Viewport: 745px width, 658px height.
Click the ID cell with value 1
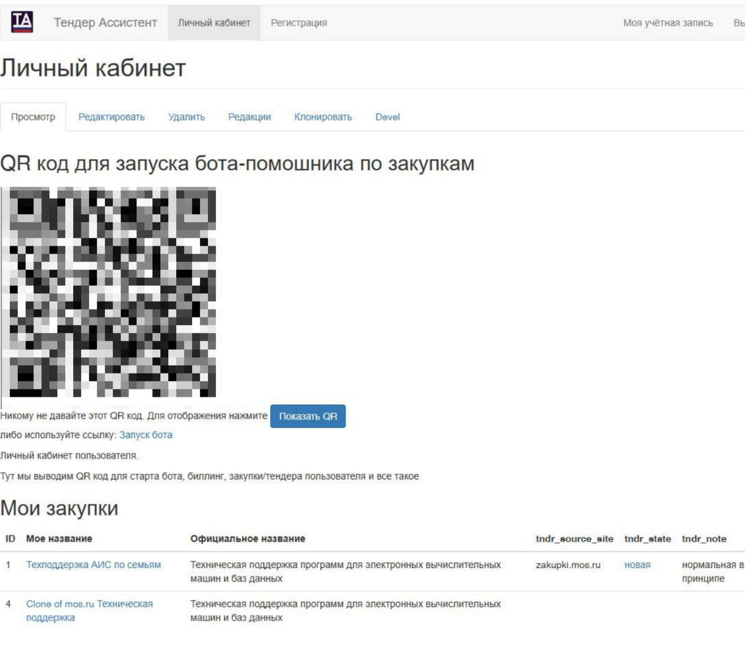point(9,565)
